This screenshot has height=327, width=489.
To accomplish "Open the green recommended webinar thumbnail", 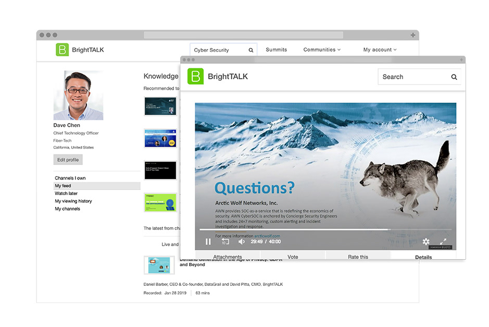I will (x=160, y=202).
